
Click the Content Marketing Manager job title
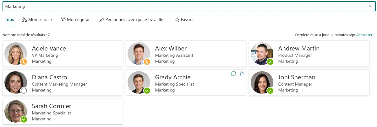[x=59, y=84]
